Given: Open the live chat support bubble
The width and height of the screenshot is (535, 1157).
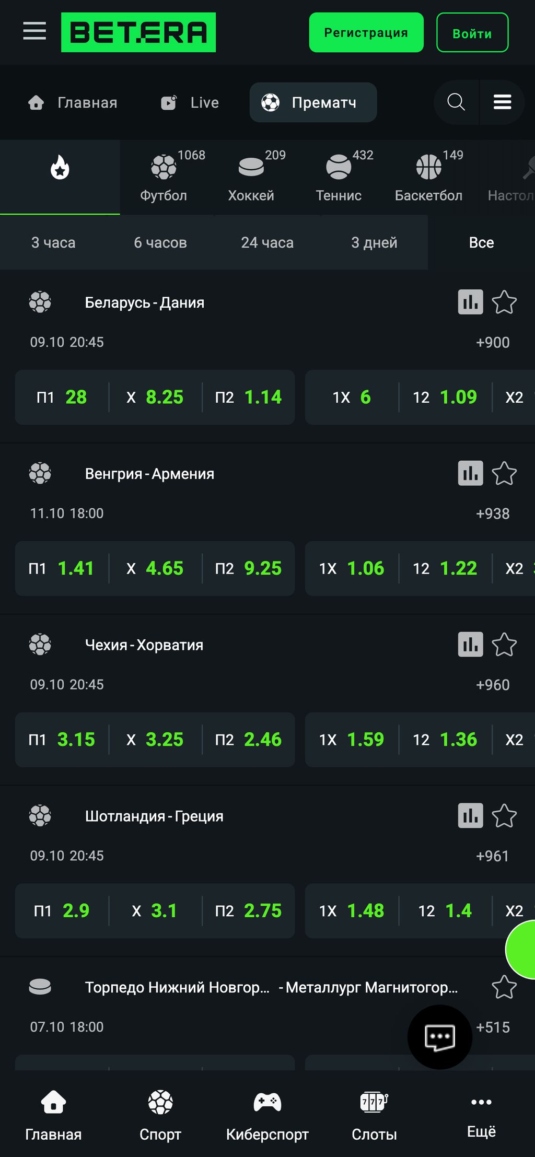Looking at the screenshot, I should coord(439,1037).
